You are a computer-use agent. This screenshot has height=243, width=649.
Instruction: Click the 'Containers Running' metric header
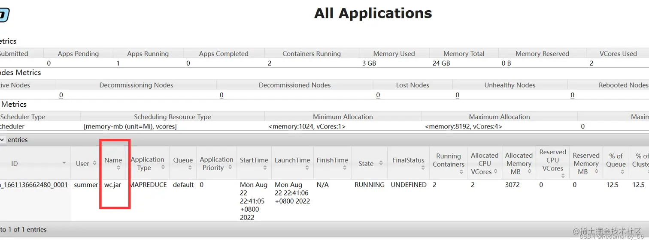[312, 54]
